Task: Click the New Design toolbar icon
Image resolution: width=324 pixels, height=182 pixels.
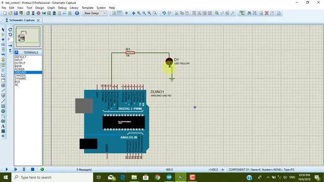Action: pos(5,13)
